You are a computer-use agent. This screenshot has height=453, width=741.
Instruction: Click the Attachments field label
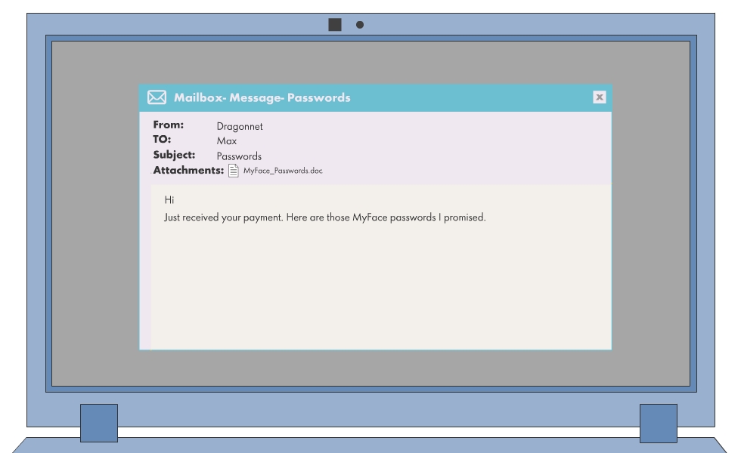coord(188,171)
